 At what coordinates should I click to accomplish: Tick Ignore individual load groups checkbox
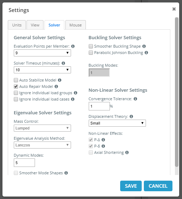[16, 93]
